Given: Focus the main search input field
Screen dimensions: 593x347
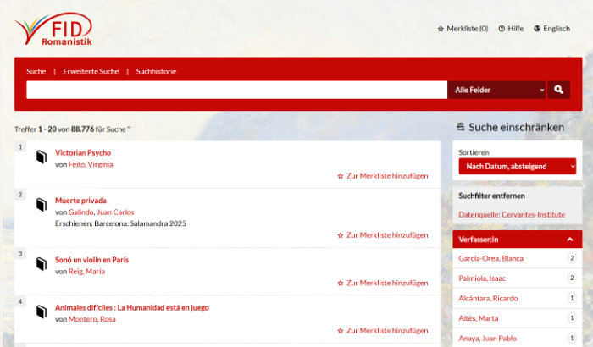Looking at the screenshot, I should point(236,90).
